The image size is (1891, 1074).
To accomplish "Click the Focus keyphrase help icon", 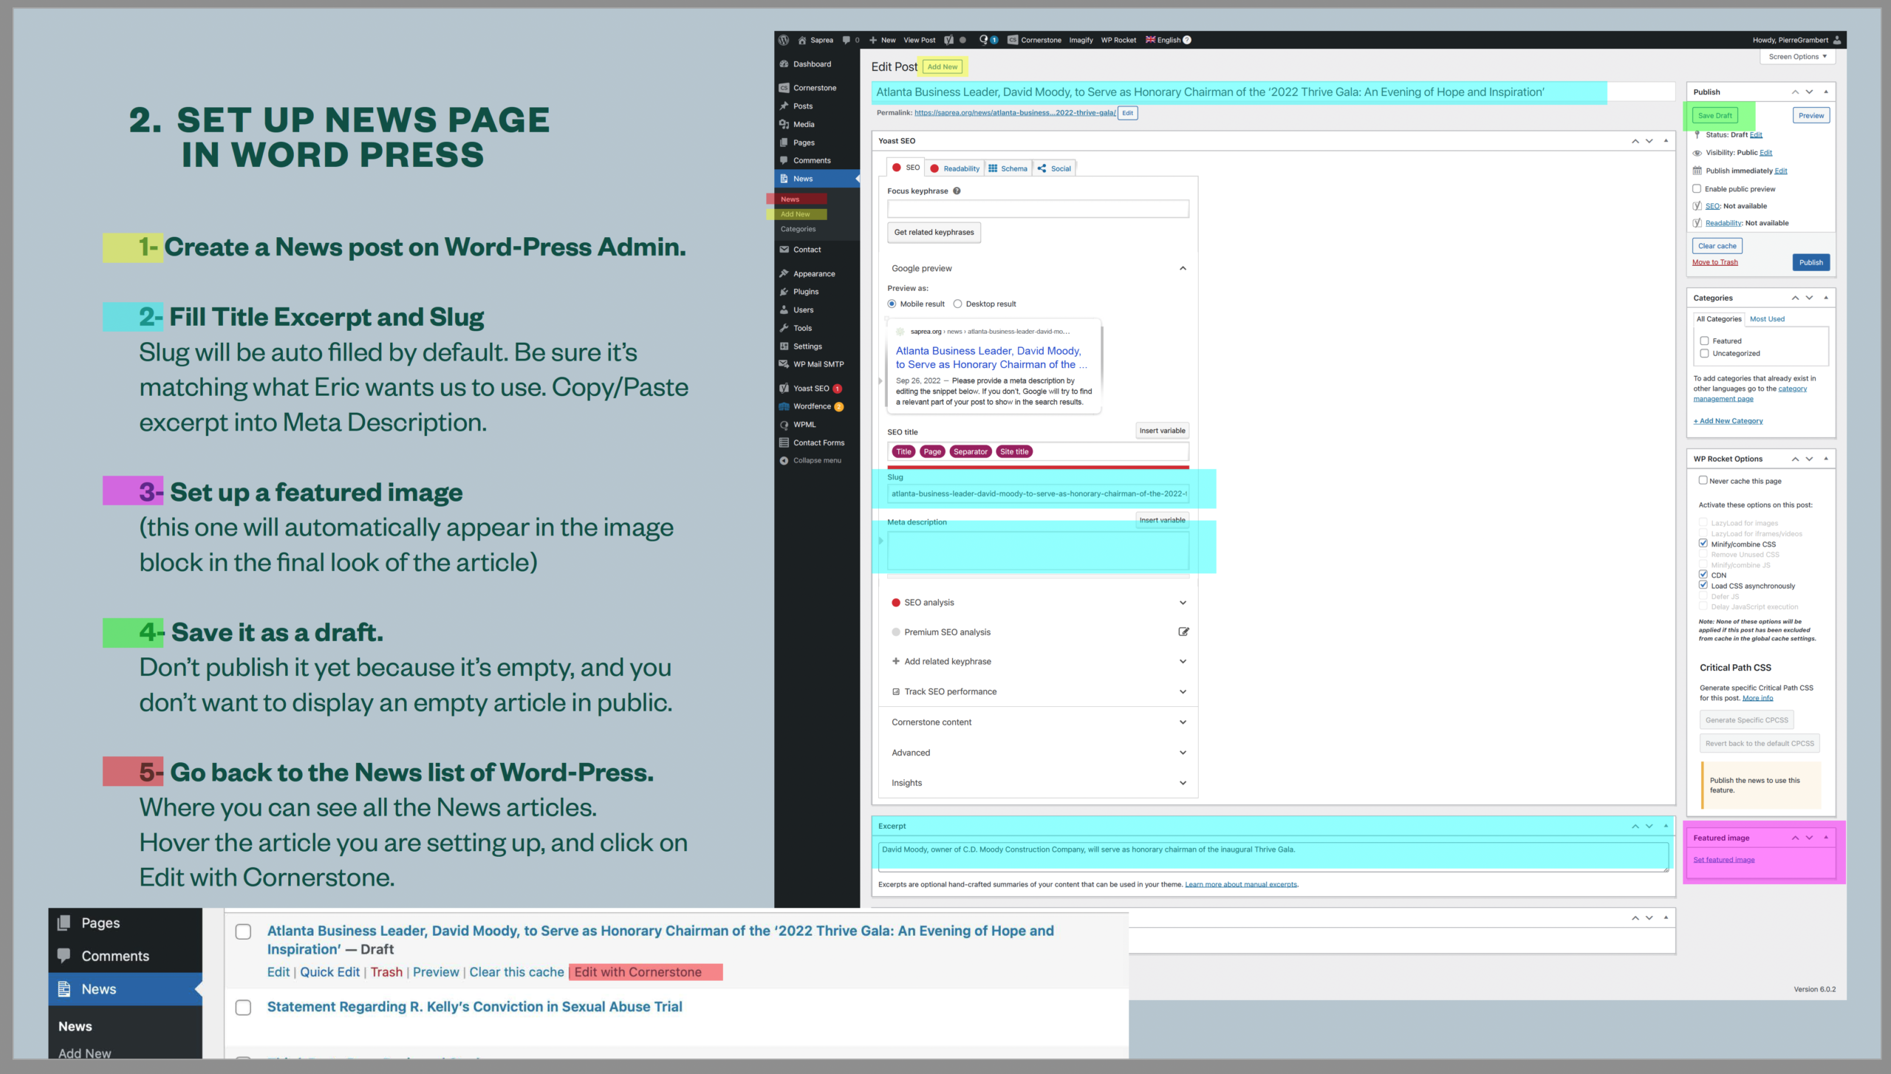I will 957,191.
